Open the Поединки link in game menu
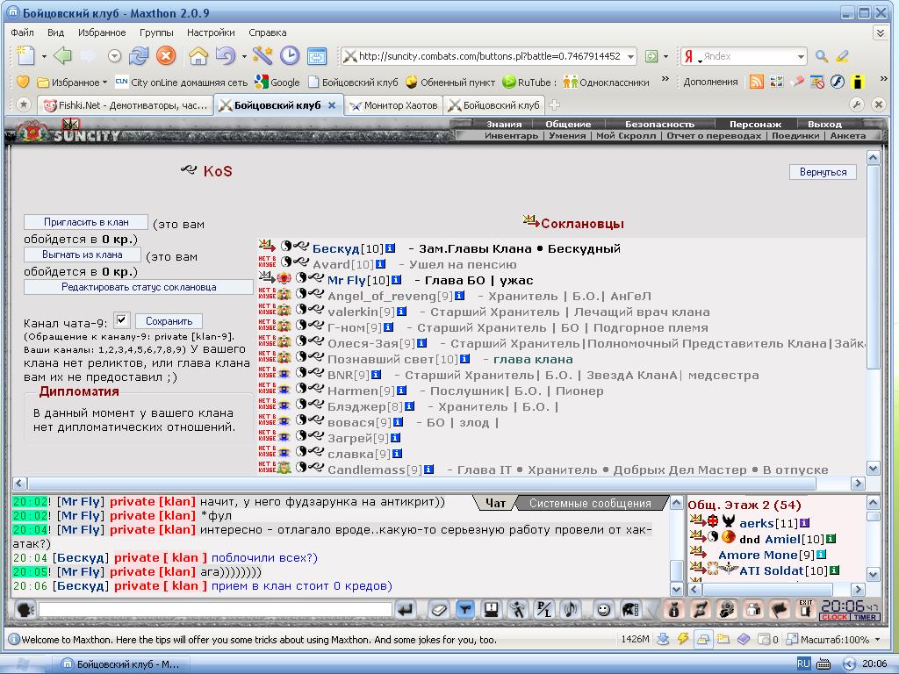Viewport: 899px width, 674px height. pos(795,136)
